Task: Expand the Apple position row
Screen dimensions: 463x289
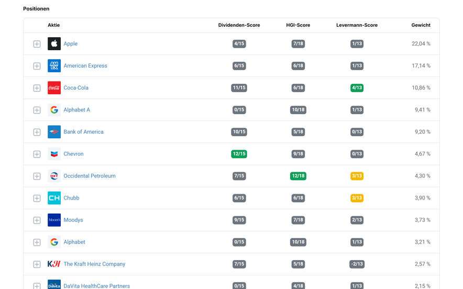Action: (x=37, y=44)
